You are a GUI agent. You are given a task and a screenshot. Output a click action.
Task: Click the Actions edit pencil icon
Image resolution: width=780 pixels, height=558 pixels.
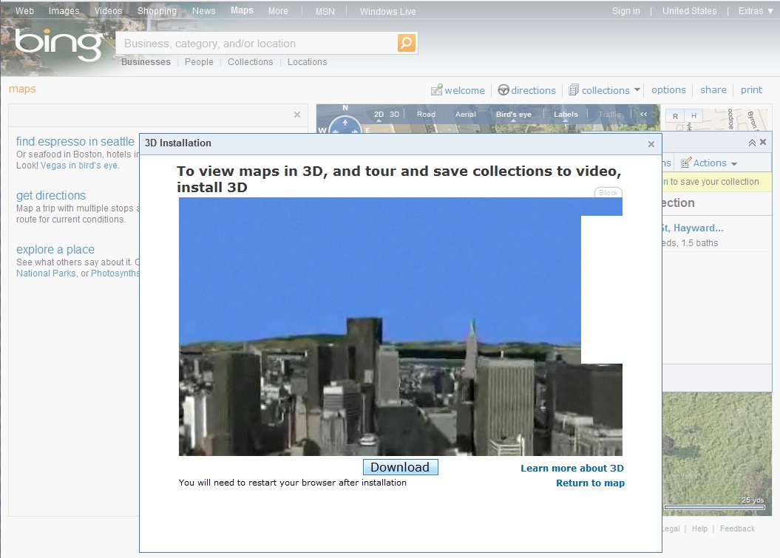click(687, 162)
